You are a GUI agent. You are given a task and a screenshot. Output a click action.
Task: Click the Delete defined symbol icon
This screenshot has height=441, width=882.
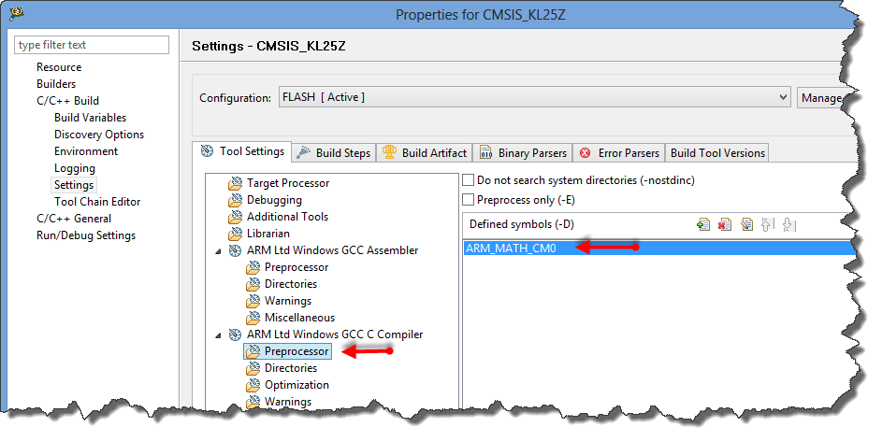click(x=724, y=224)
